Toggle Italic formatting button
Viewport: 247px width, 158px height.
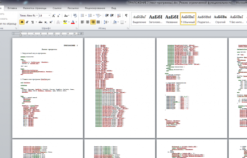click(x=27, y=22)
